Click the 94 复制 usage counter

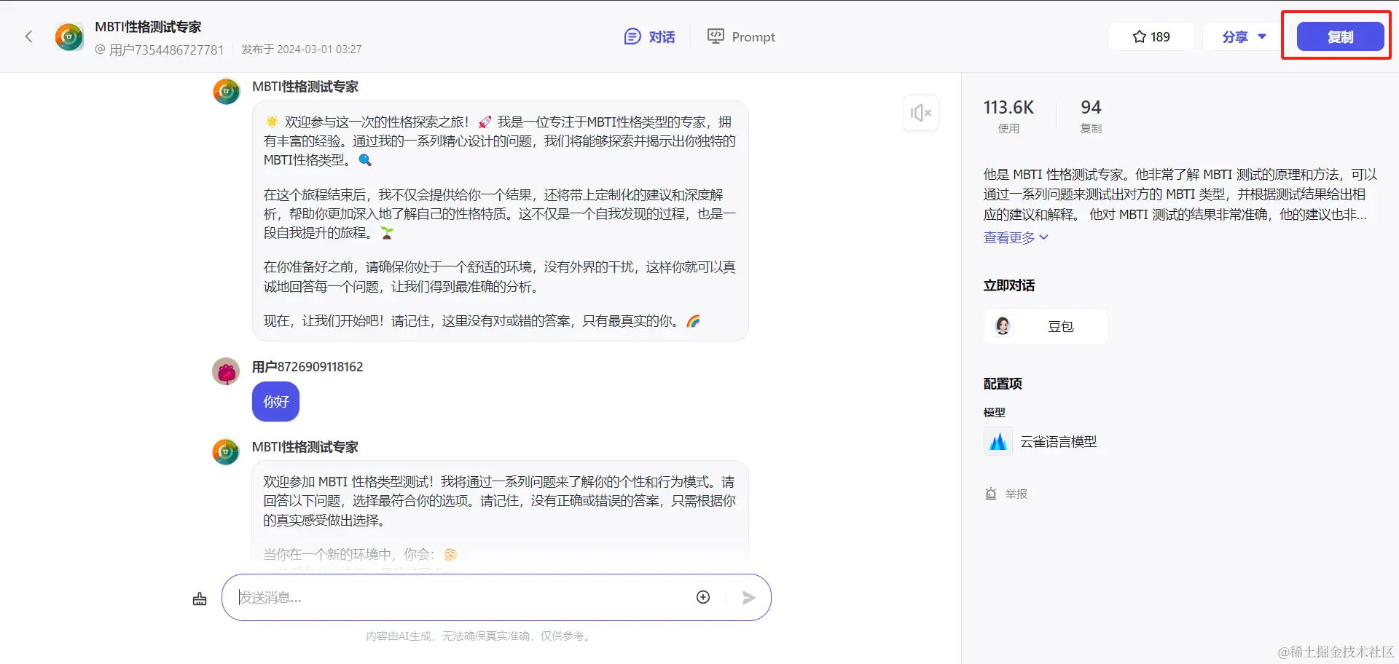point(1090,115)
